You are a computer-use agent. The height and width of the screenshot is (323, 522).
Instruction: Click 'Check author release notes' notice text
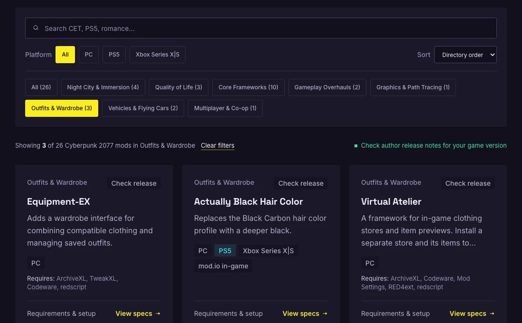[434, 146]
